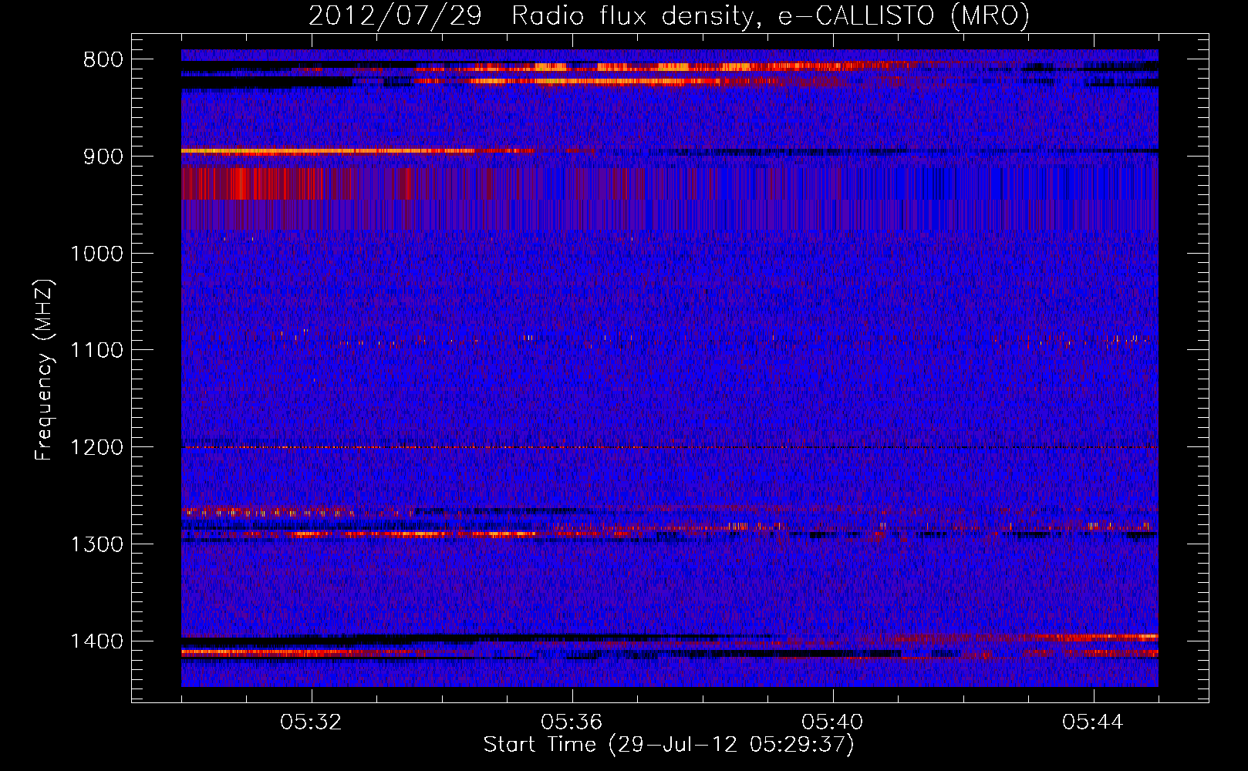
Task: Click the '800' frequency axis label
Action: point(103,60)
